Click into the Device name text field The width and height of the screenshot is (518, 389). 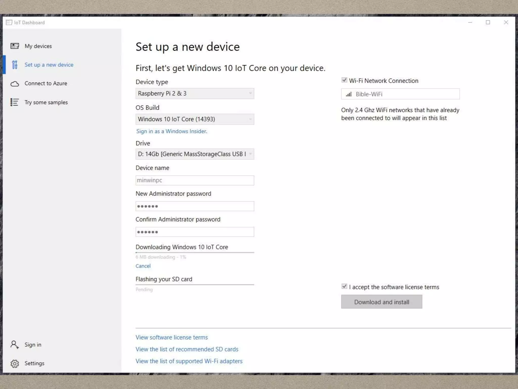[x=195, y=180]
